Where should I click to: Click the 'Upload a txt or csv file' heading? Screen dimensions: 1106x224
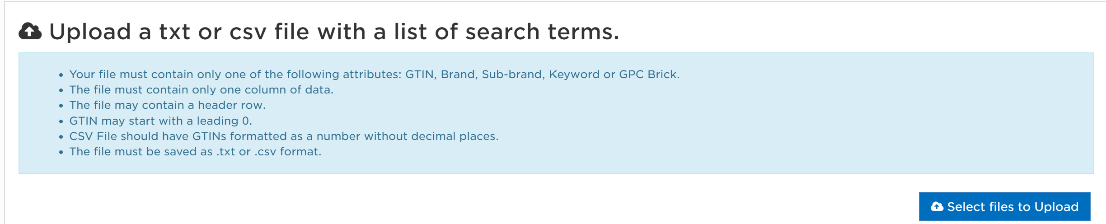click(x=334, y=32)
